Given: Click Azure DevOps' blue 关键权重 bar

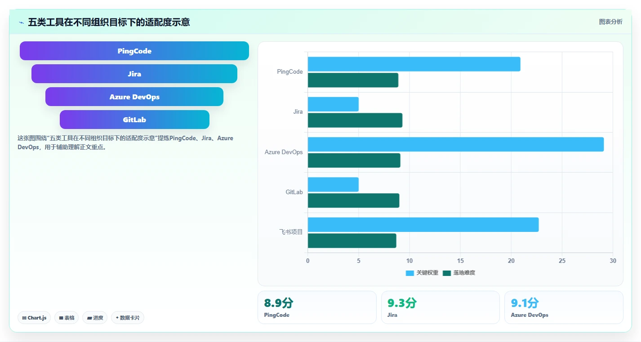Looking at the screenshot, I should pos(456,144).
